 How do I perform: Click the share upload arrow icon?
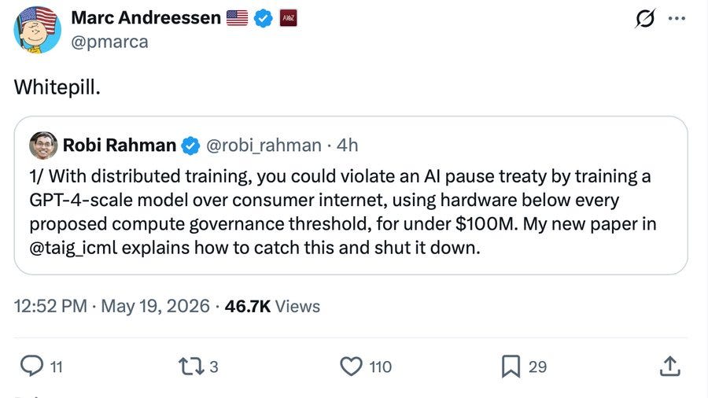669,366
